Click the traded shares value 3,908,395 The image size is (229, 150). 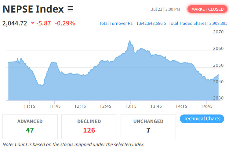(x=218, y=23)
